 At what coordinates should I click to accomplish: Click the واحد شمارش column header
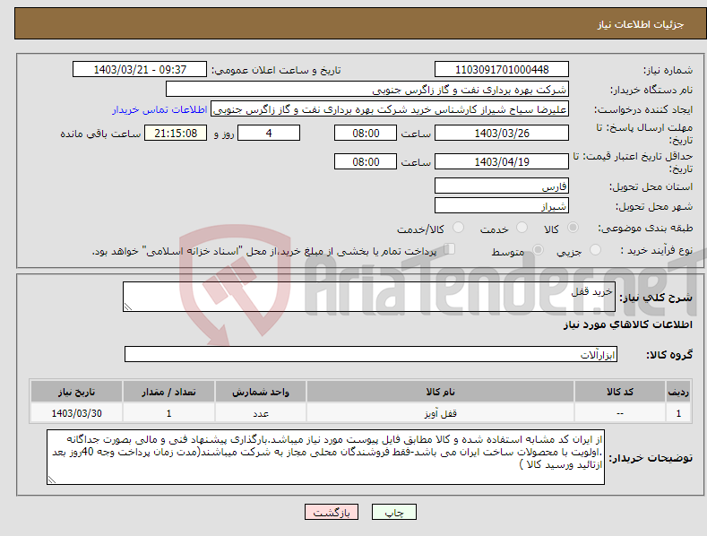(261, 392)
